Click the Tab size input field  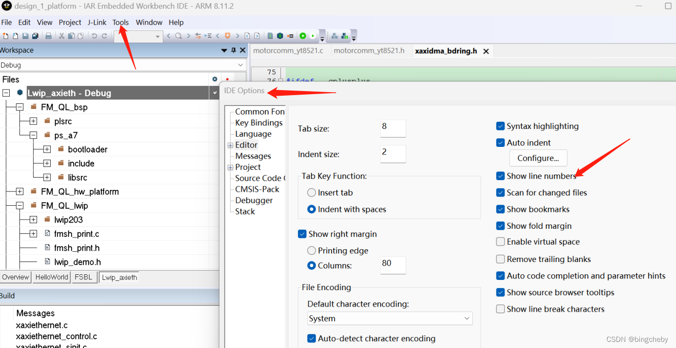coord(393,128)
